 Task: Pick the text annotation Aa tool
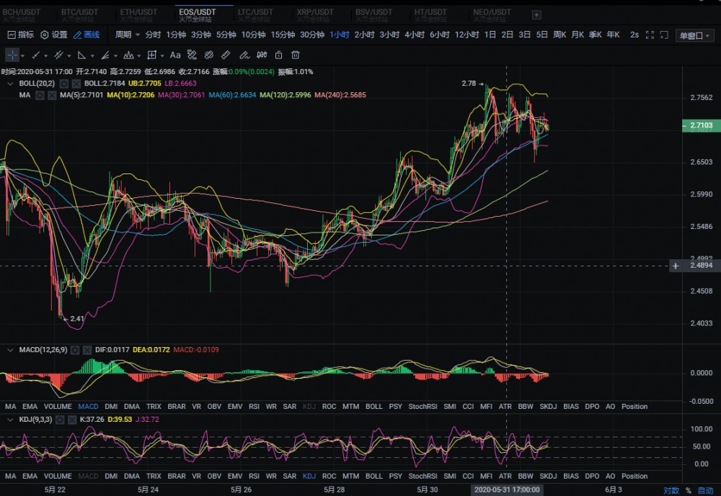175,55
